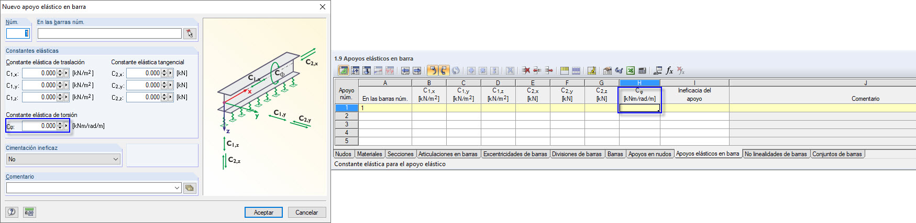This screenshot has height=223, width=916.
Task: Open the C2,x value arrow menu
Action: tap(170, 73)
